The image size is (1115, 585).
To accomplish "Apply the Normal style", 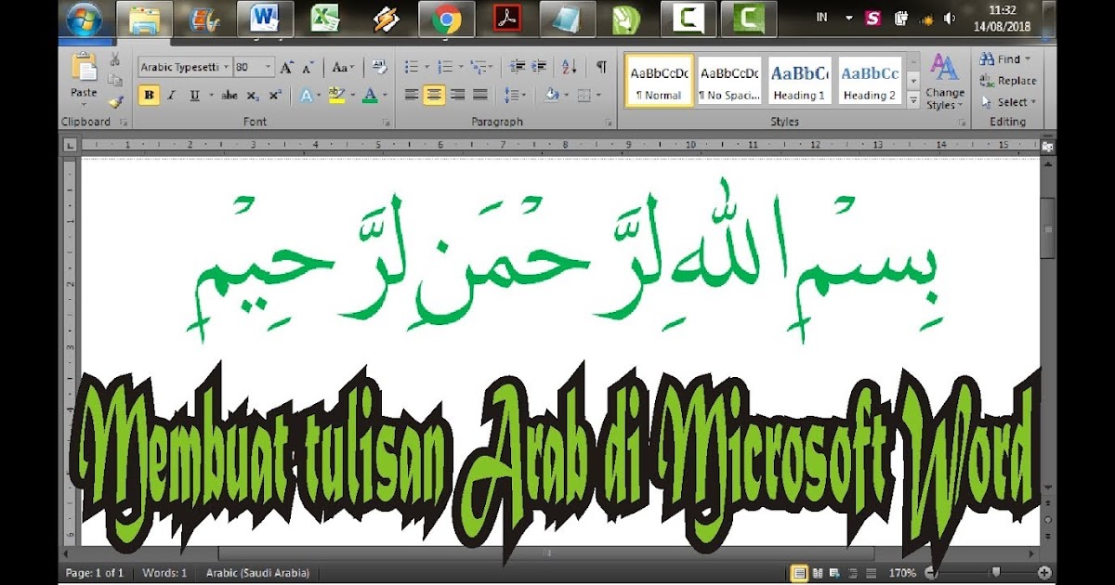I will click(659, 81).
